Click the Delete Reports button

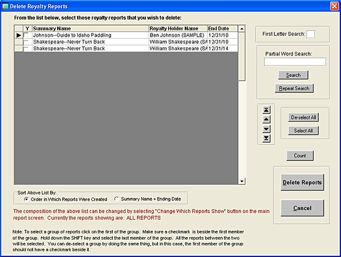(302, 183)
